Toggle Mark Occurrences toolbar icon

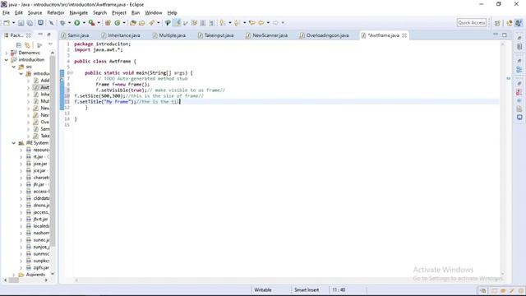(x=177, y=23)
